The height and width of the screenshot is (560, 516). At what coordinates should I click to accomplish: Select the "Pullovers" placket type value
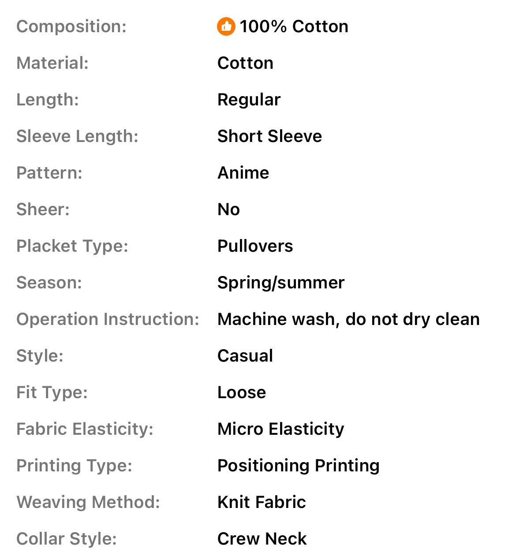point(255,246)
